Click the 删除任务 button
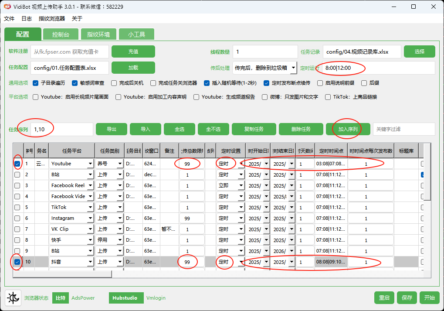Image resolution: width=444 pixels, height=311 pixels. (301, 129)
